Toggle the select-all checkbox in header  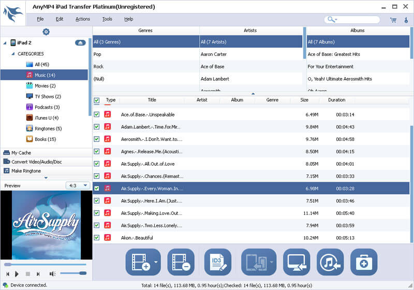click(x=97, y=100)
